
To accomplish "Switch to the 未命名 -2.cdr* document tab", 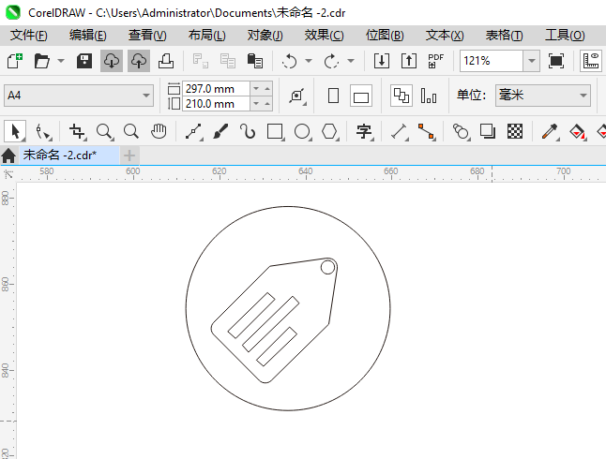I will [68, 155].
